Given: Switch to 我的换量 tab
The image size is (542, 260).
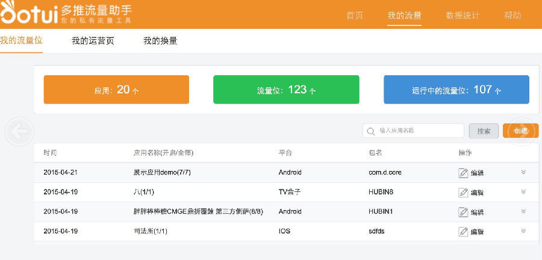Looking at the screenshot, I should 160,41.
